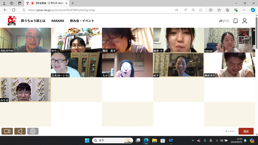Toggle the speaker audio button
The image size is (258, 145).
(x=20, y=131)
